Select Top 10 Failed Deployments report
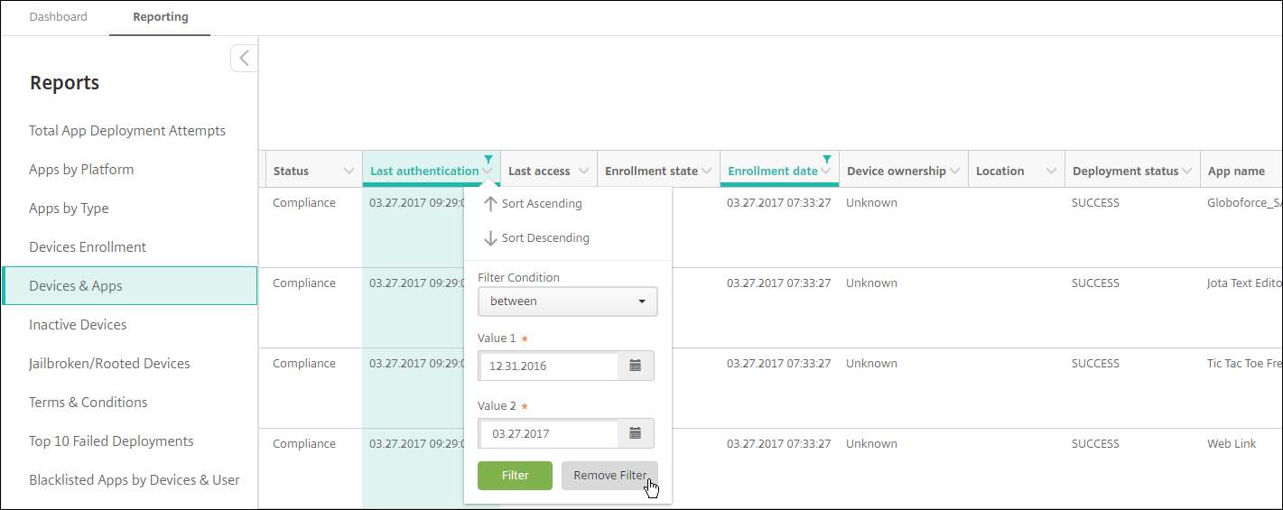 click(x=111, y=441)
